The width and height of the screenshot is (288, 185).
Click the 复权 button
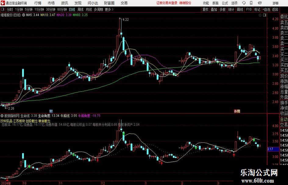pyautogui.click(x=205, y=9)
